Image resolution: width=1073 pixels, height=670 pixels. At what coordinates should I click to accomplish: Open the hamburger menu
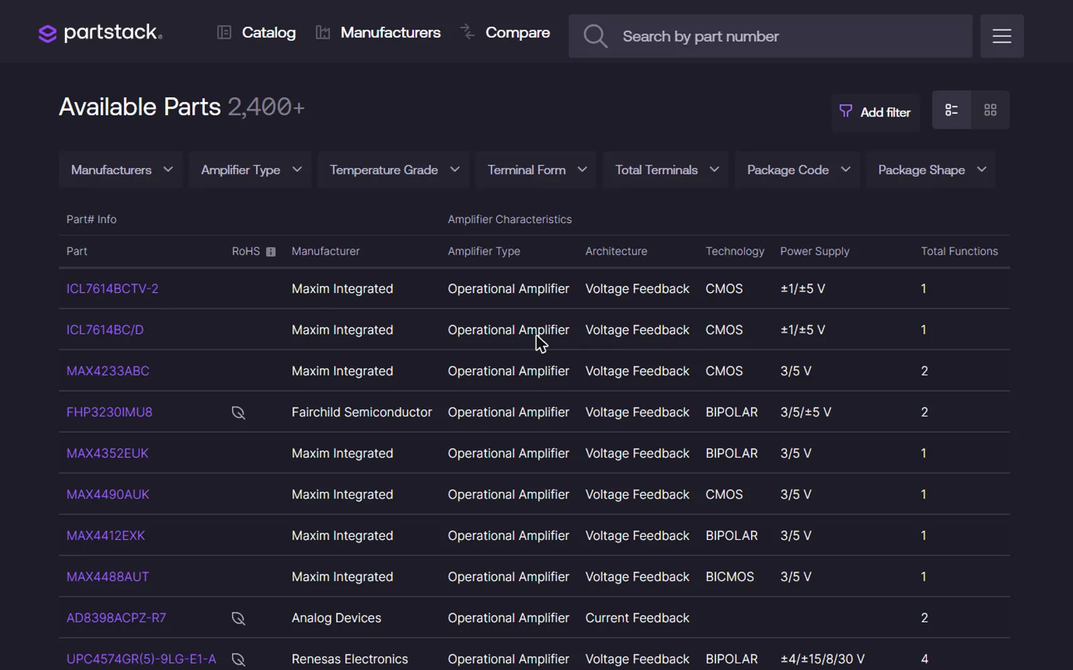pos(1002,36)
